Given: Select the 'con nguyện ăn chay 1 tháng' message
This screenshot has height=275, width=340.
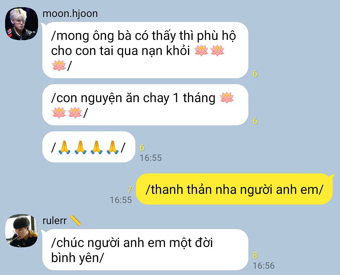Looking at the screenshot, I should pos(145,105).
